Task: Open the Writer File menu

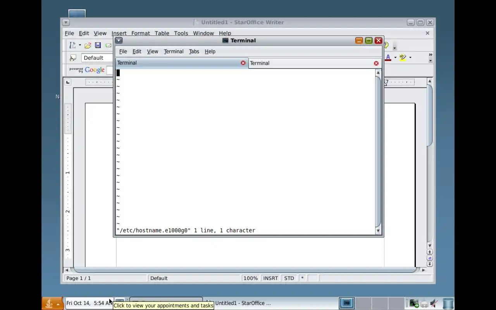Action: [69, 33]
